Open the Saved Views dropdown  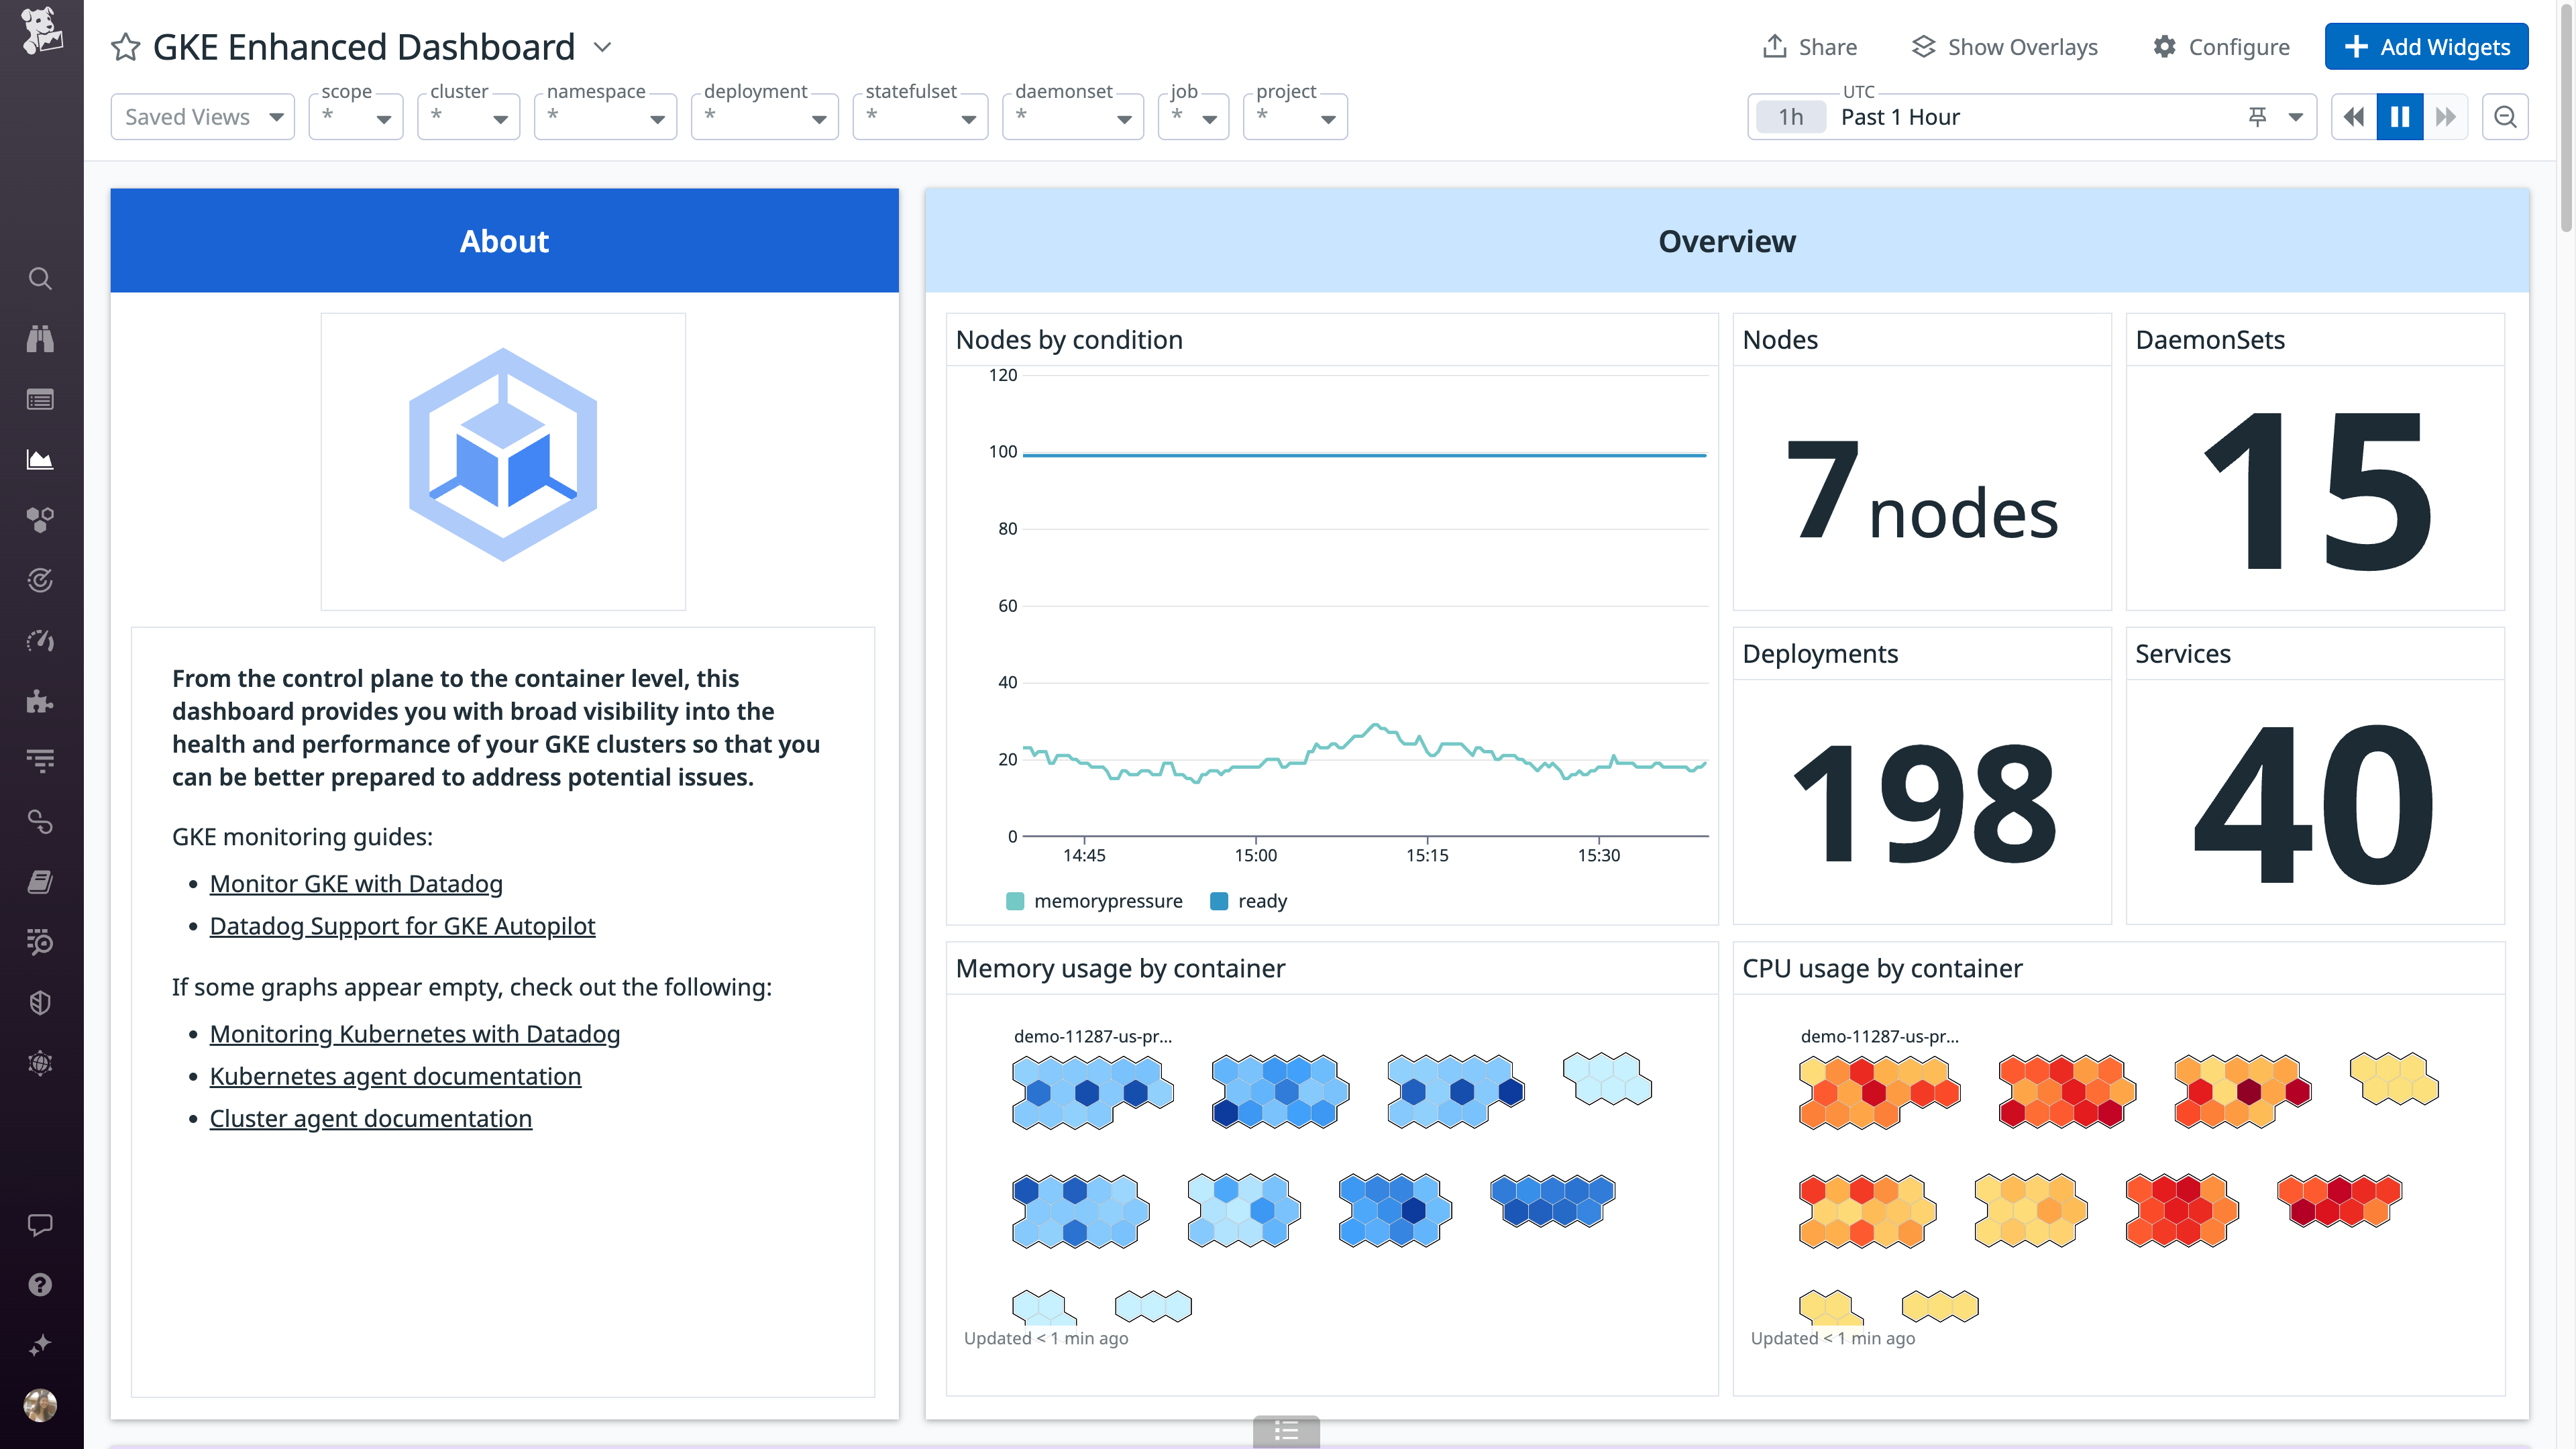(202, 116)
